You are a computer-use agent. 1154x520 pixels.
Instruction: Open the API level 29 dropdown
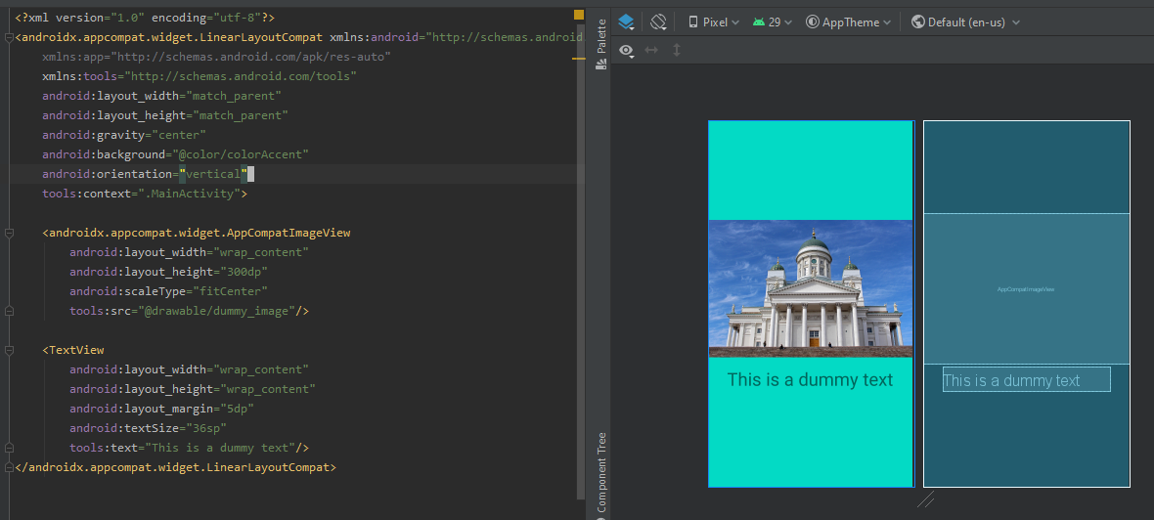[x=772, y=22]
